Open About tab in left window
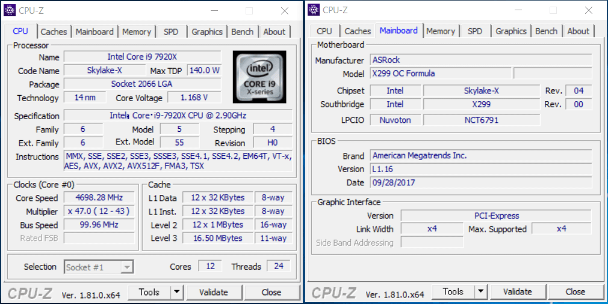The width and height of the screenshot is (608, 304). (x=274, y=32)
